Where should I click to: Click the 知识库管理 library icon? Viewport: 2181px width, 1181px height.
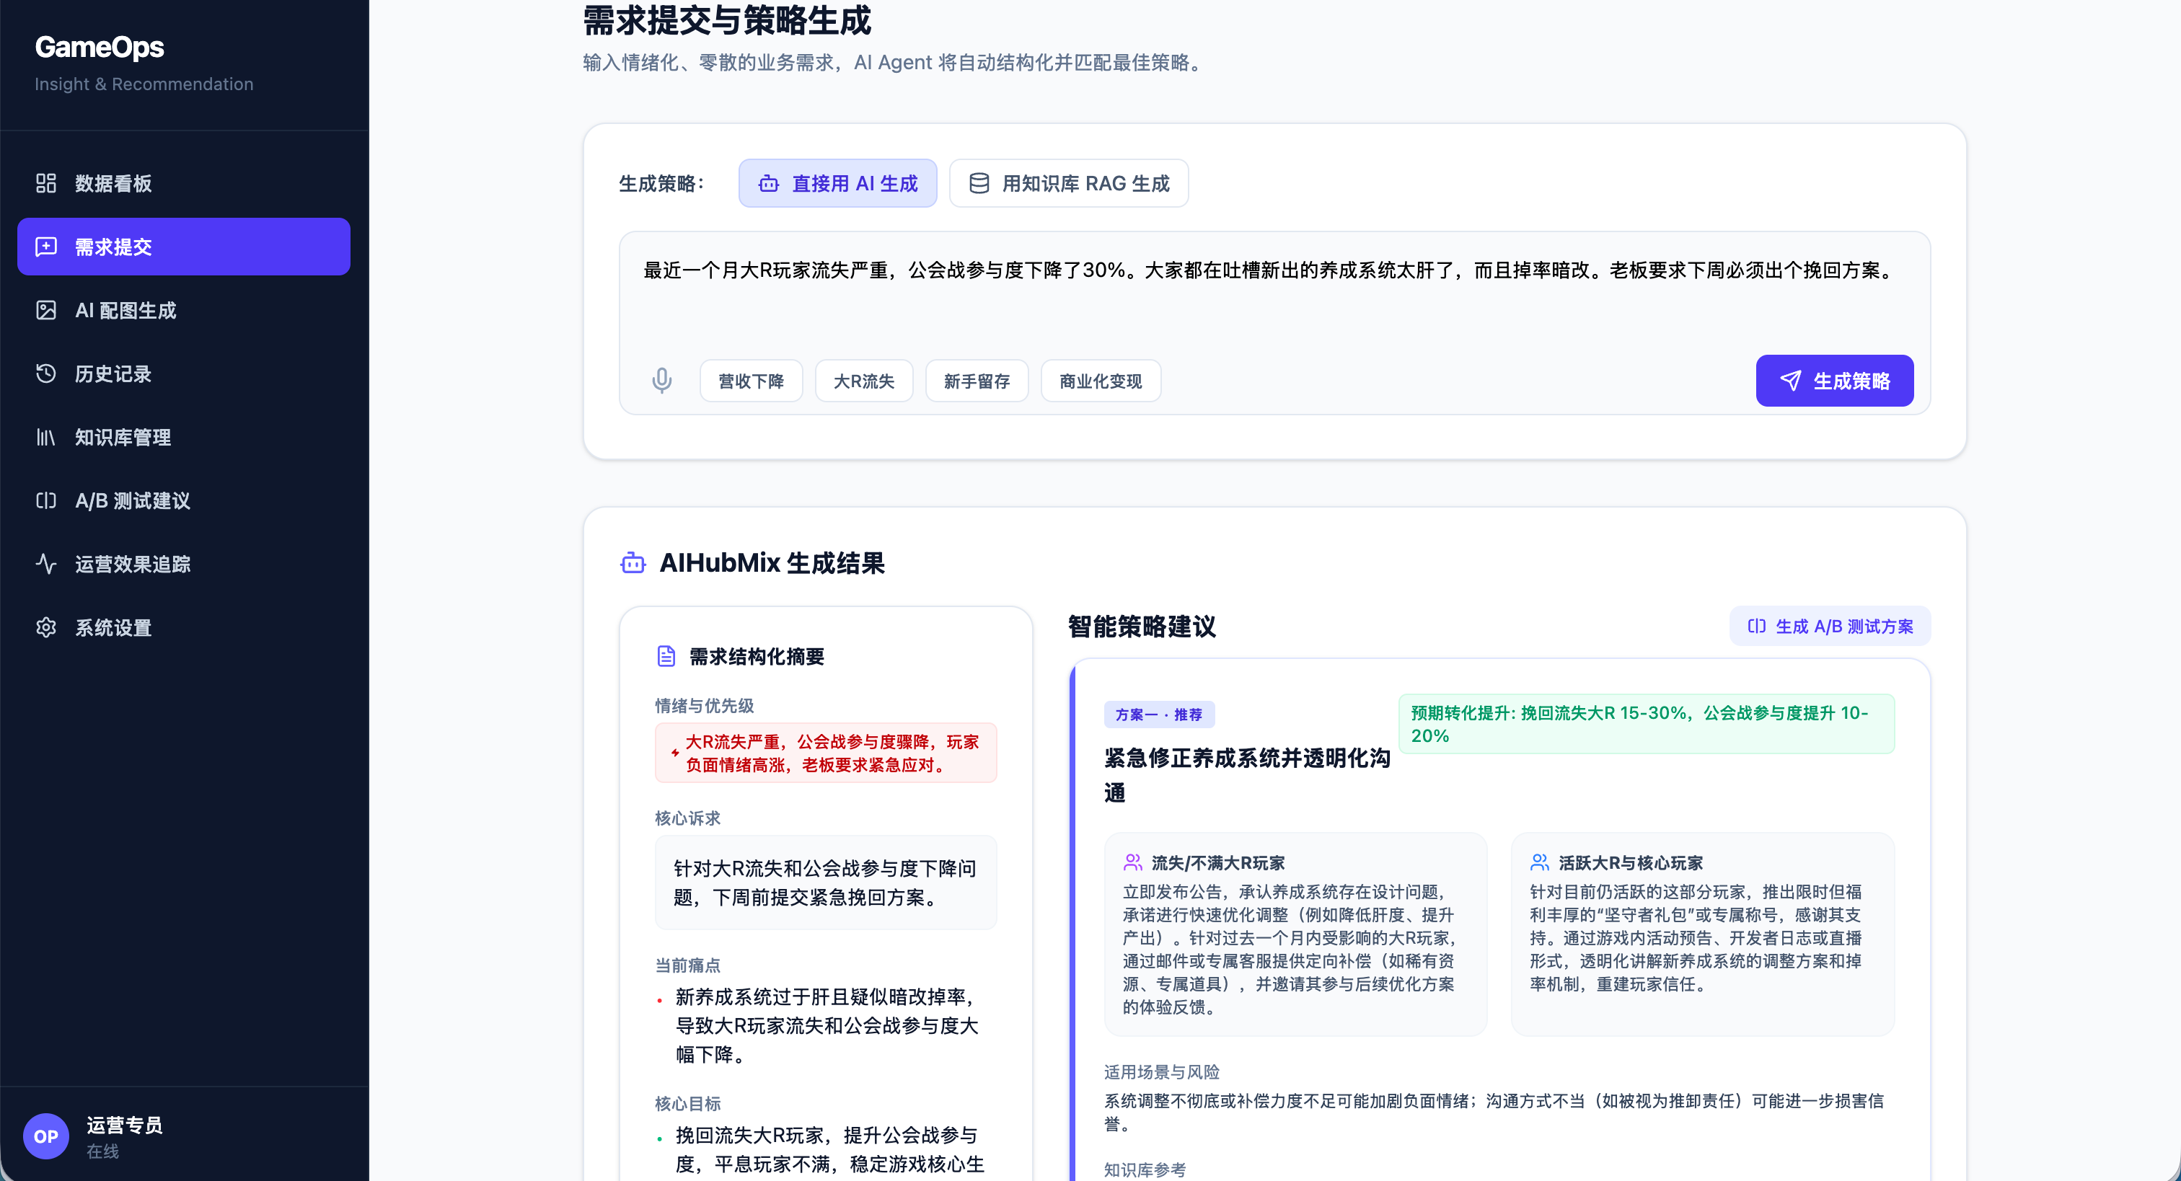coord(45,437)
